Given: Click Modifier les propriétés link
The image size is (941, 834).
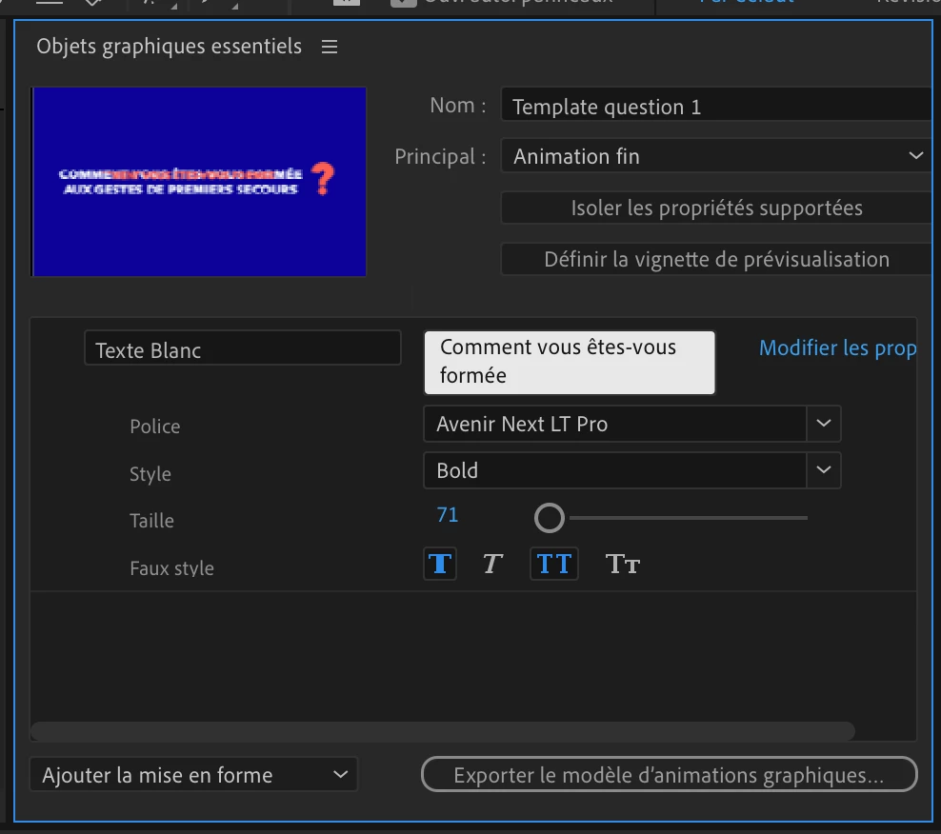Looking at the screenshot, I should pyautogui.click(x=838, y=348).
